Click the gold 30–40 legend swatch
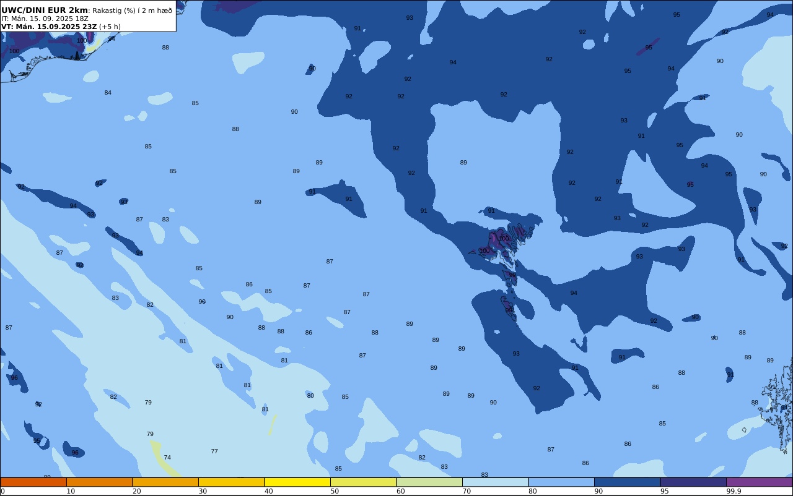Image resolution: width=793 pixels, height=496 pixels. point(231,482)
